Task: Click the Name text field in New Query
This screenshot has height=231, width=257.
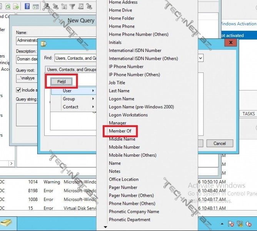Action: 27,40
